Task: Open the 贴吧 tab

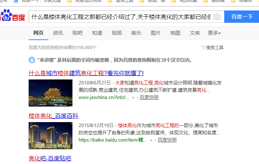Action: point(77,33)
